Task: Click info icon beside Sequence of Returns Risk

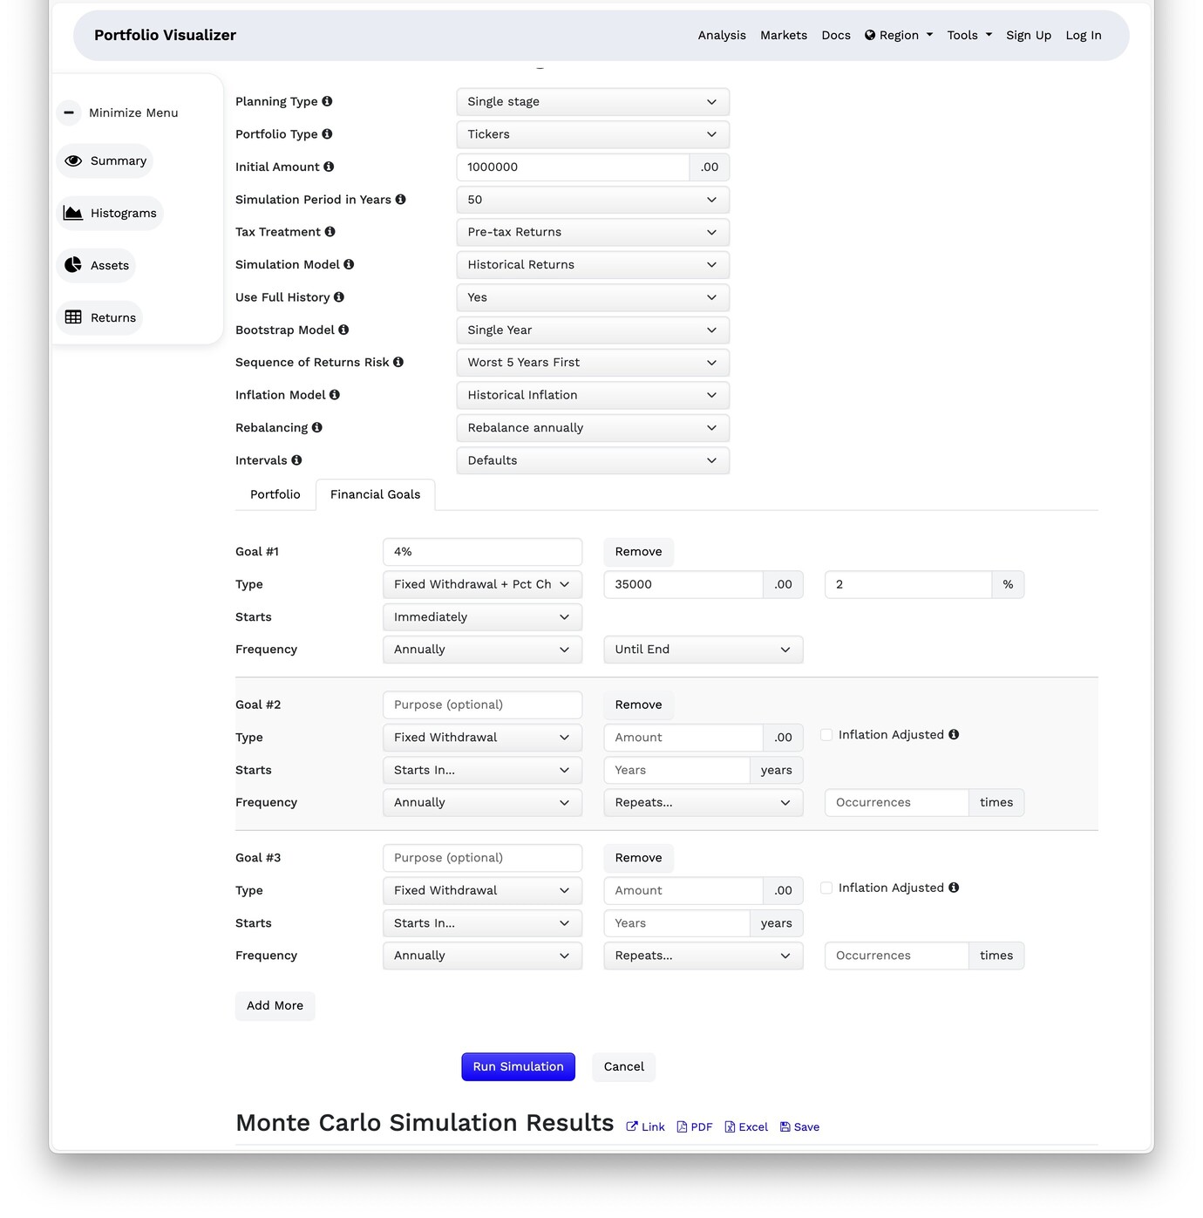Action: pos(398,362)
